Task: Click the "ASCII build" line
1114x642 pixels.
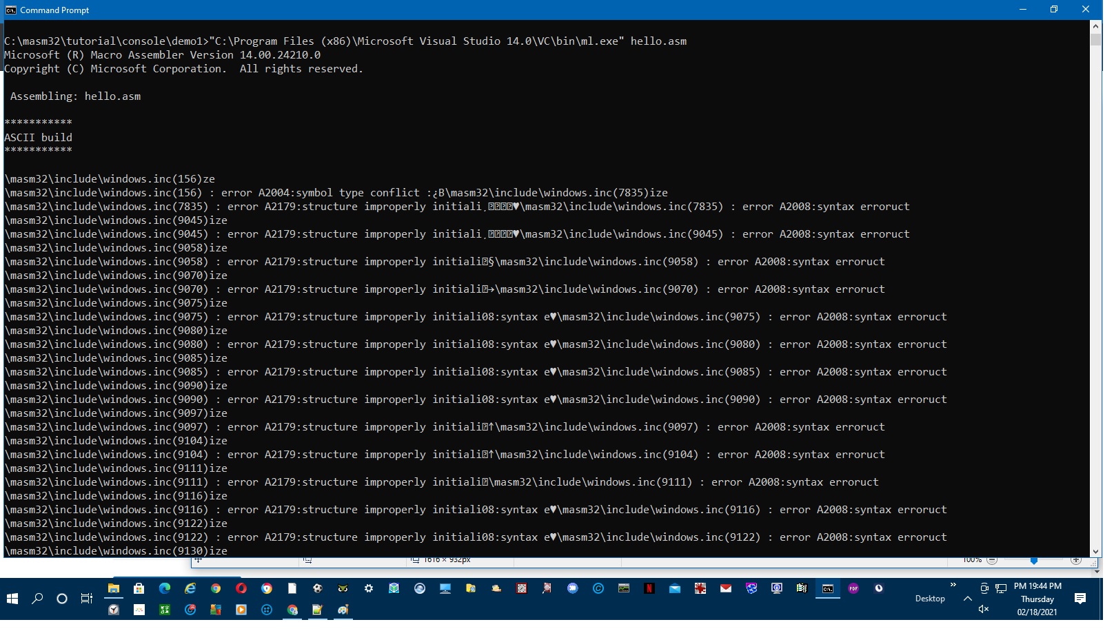Action: pos(38,138)
